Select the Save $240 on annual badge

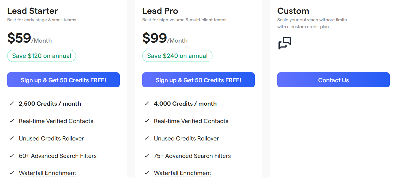[x=177, y=56]
